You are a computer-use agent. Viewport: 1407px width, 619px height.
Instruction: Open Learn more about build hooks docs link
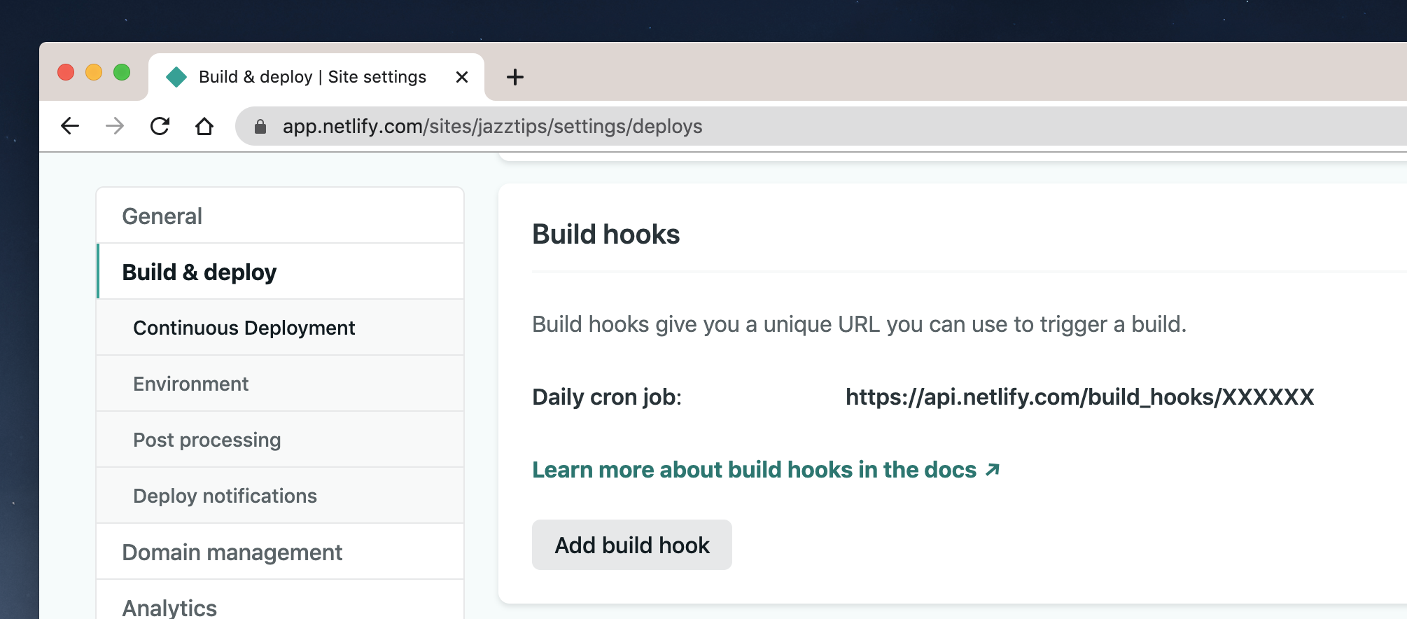coord(766,470)
